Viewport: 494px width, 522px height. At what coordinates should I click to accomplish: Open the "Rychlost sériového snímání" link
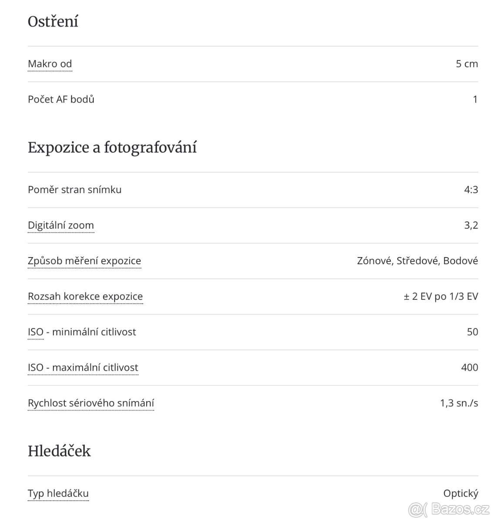(x=91, y=403)
